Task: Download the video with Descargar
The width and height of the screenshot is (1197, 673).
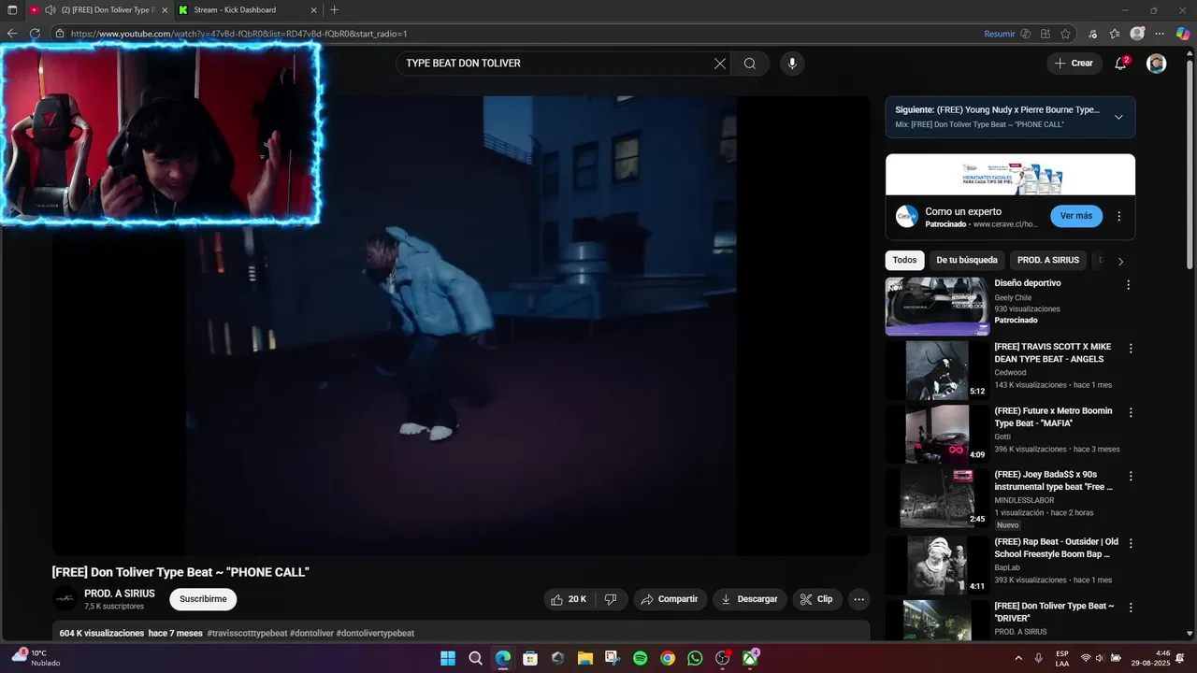Action: point(749,599)
